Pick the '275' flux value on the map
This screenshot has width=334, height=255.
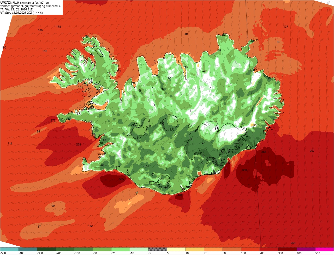click(x=53, y=120)
